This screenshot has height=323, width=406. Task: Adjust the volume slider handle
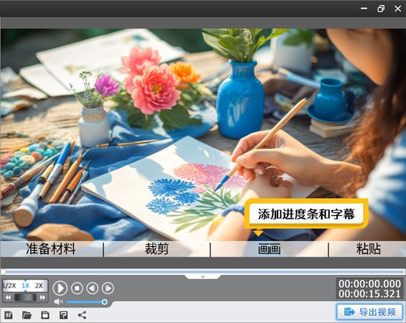coord(104,302)
